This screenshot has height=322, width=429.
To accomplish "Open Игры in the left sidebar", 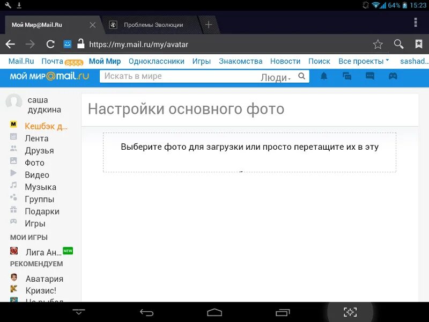I will pyautogui.click(x=35, y=223).
